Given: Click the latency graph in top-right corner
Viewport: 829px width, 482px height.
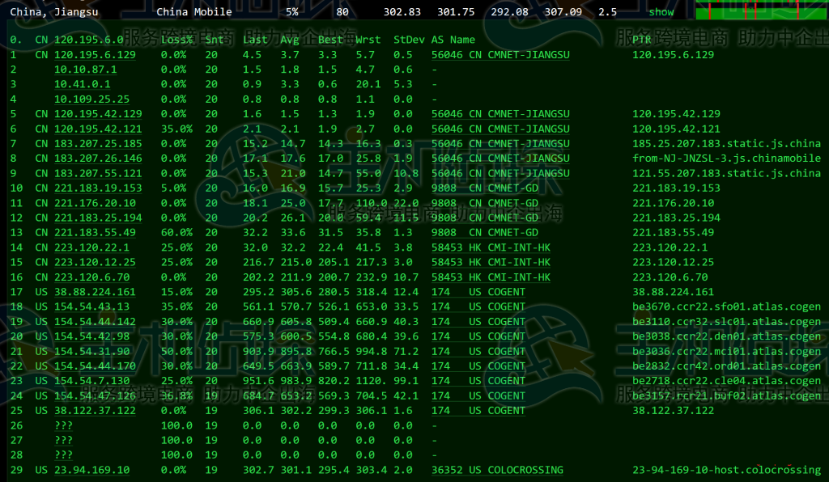Looking at the screenshot, I should pyautogui.click(x=760, y=11).
